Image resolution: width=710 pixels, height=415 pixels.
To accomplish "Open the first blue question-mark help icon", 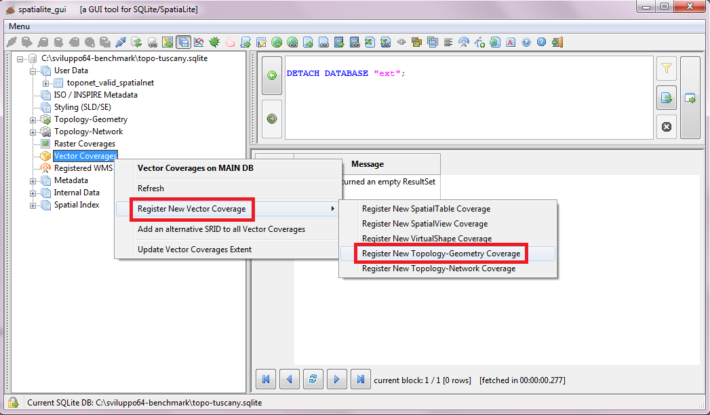I will tap(526, 43).
